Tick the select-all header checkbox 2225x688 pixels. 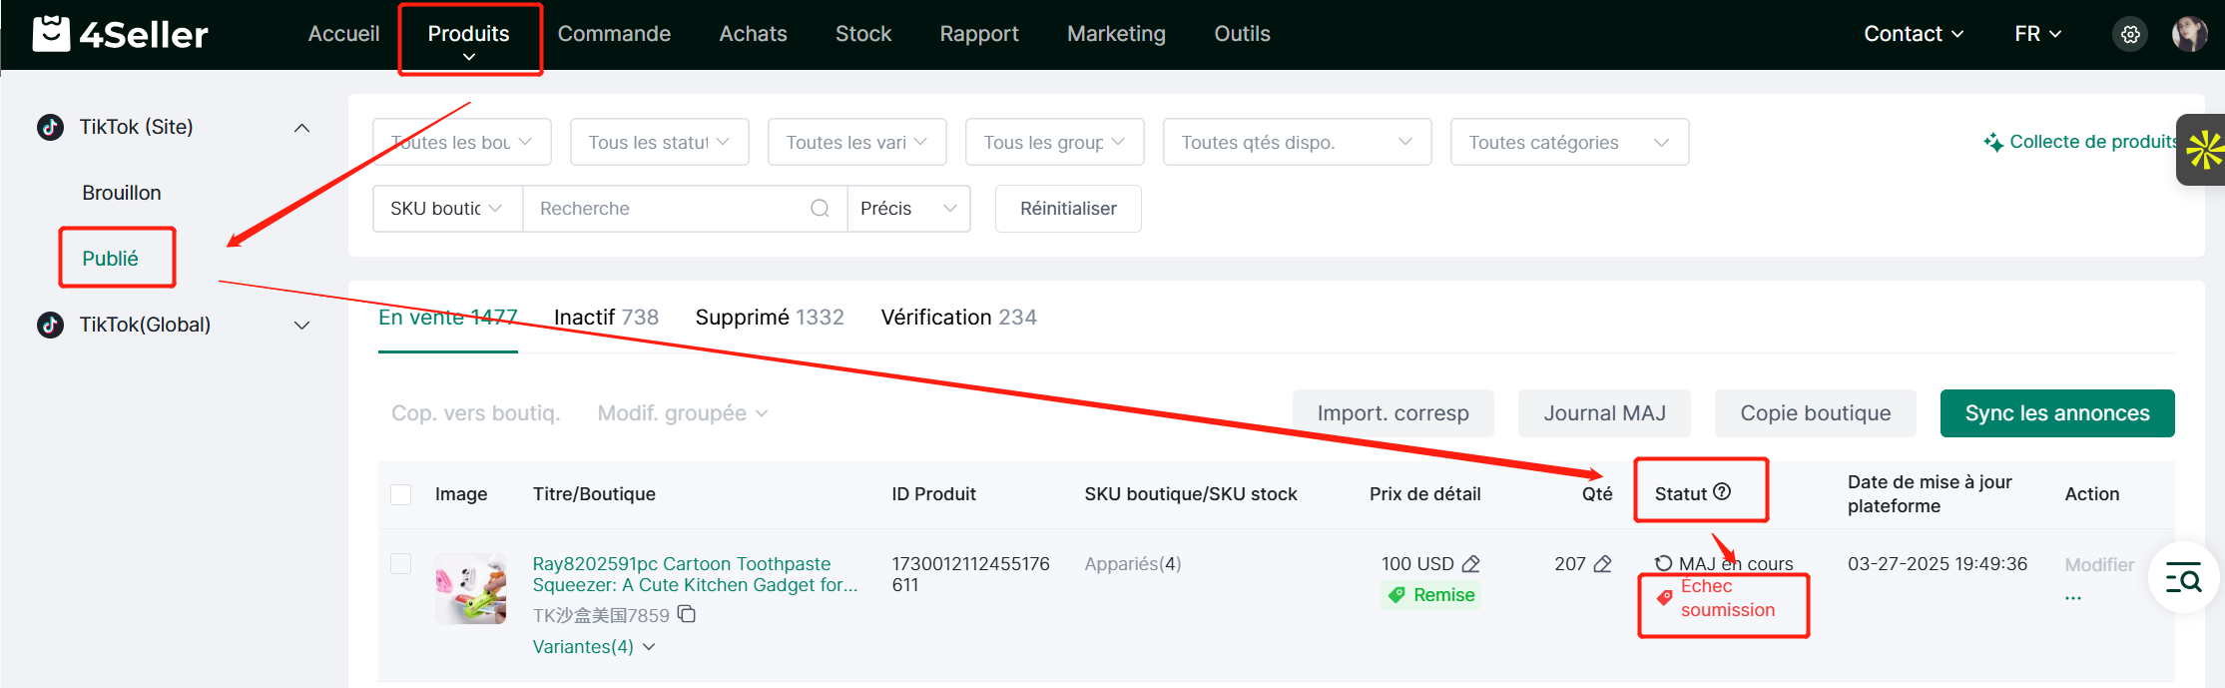(x=401, y=494)
